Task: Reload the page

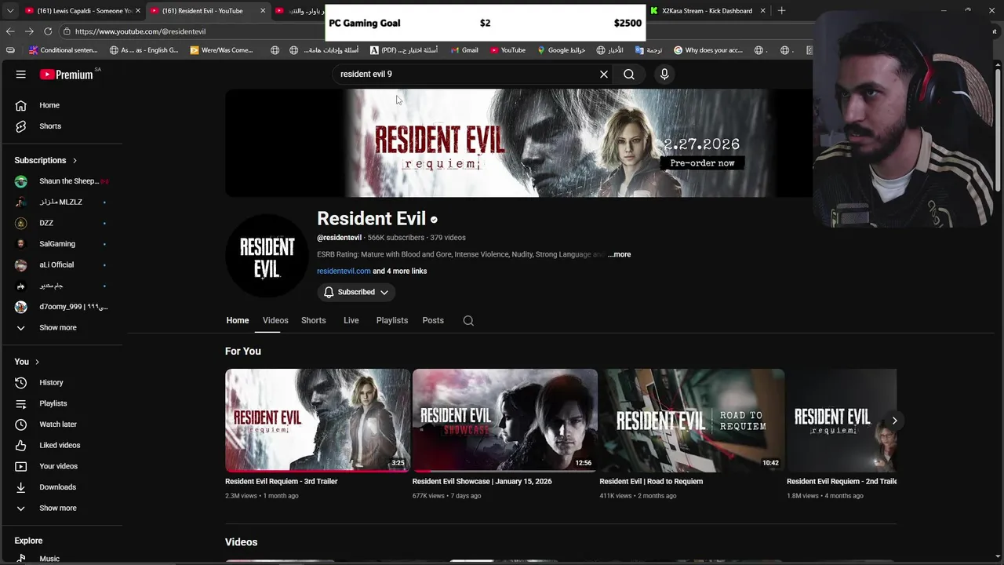Action: (48, 31)
